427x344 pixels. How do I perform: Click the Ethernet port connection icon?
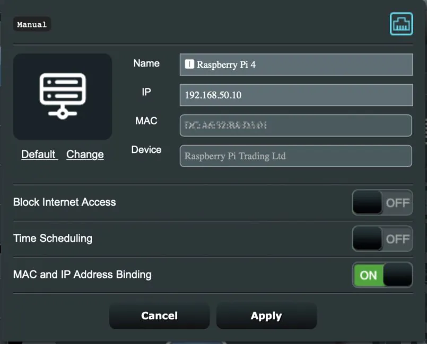coord(401,24)
